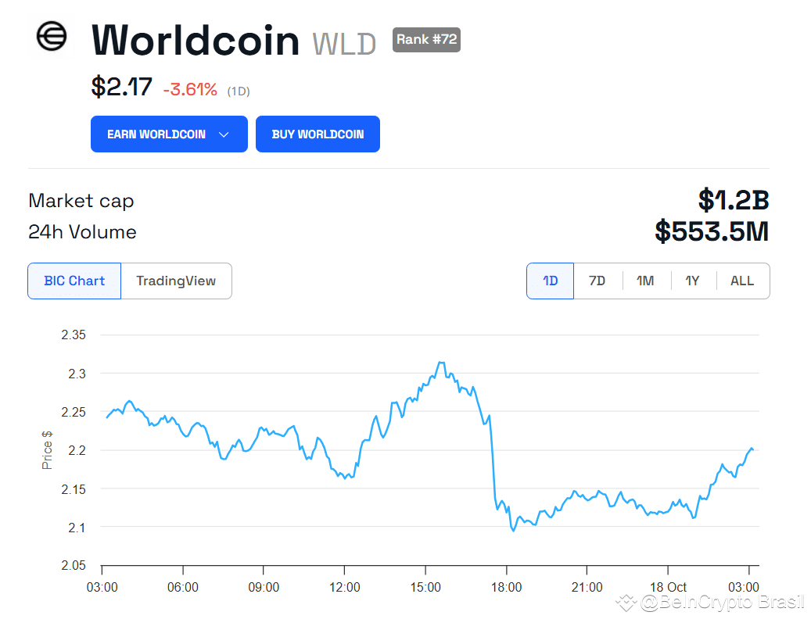Switch to the 7D timeframe
Image resolution: width=811 pixels, height=619 pixels.
[x=597, y=281]
